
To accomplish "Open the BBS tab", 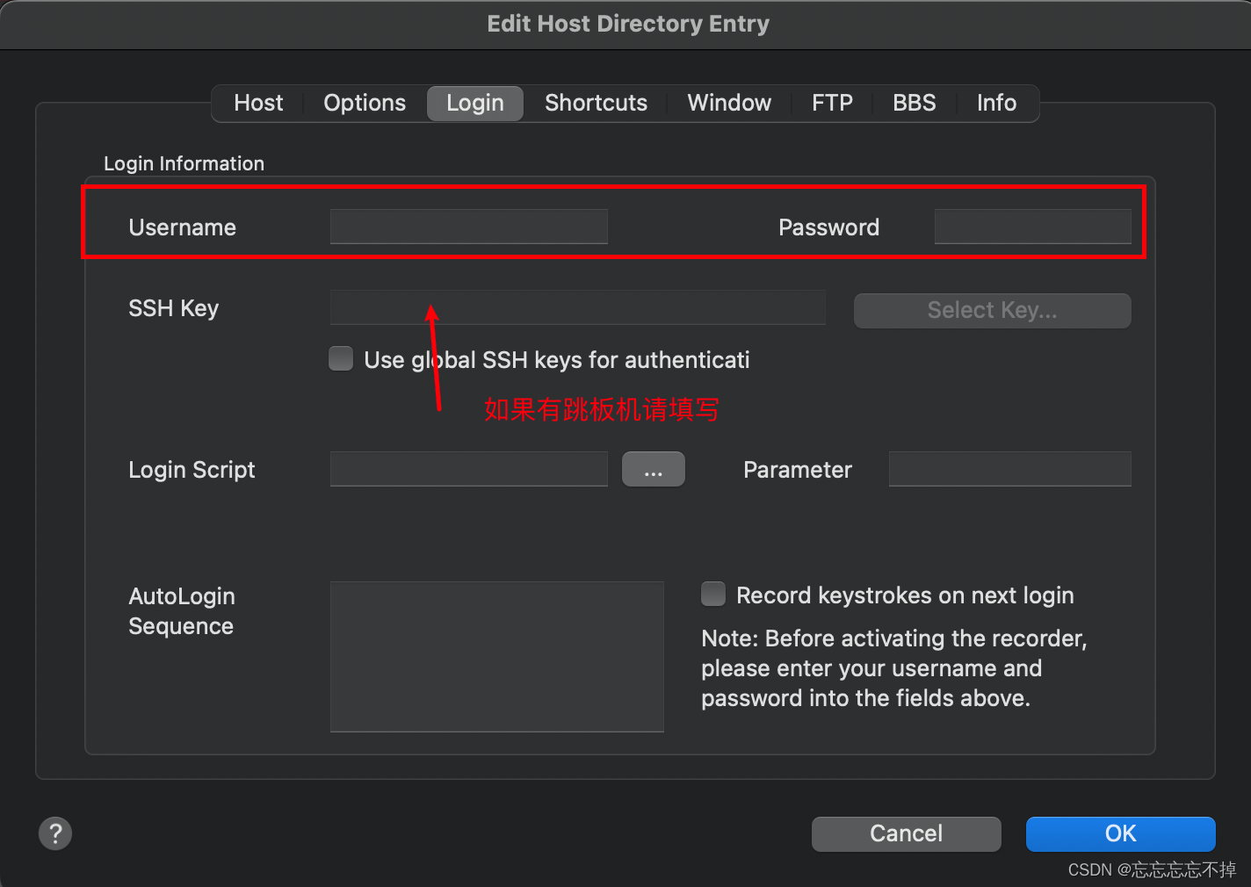I will point(915,103).
